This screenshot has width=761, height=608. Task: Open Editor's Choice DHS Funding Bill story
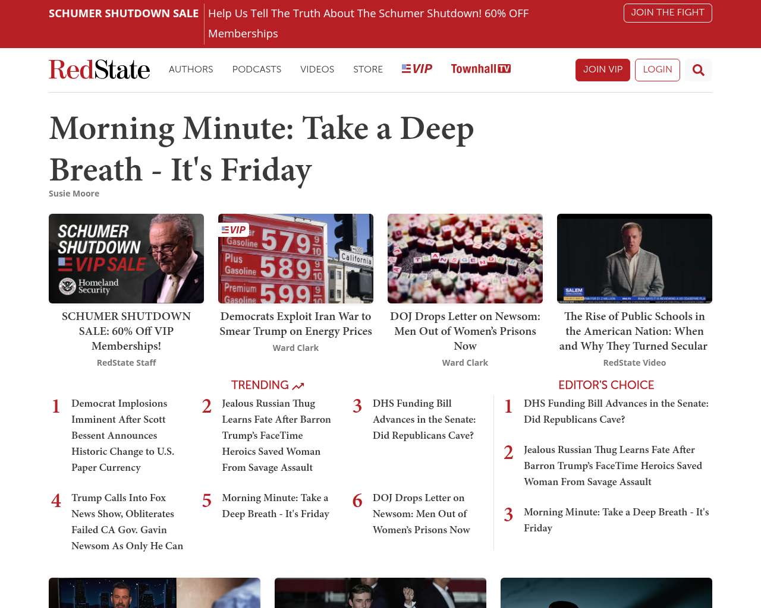[x=615, y=411]
